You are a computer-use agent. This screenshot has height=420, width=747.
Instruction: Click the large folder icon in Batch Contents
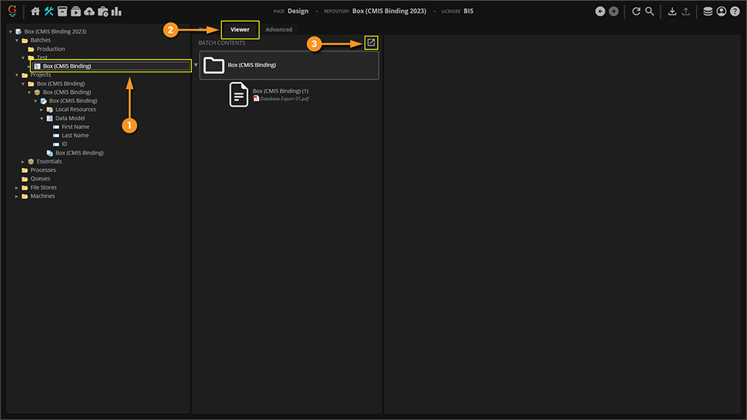point(214,65)
